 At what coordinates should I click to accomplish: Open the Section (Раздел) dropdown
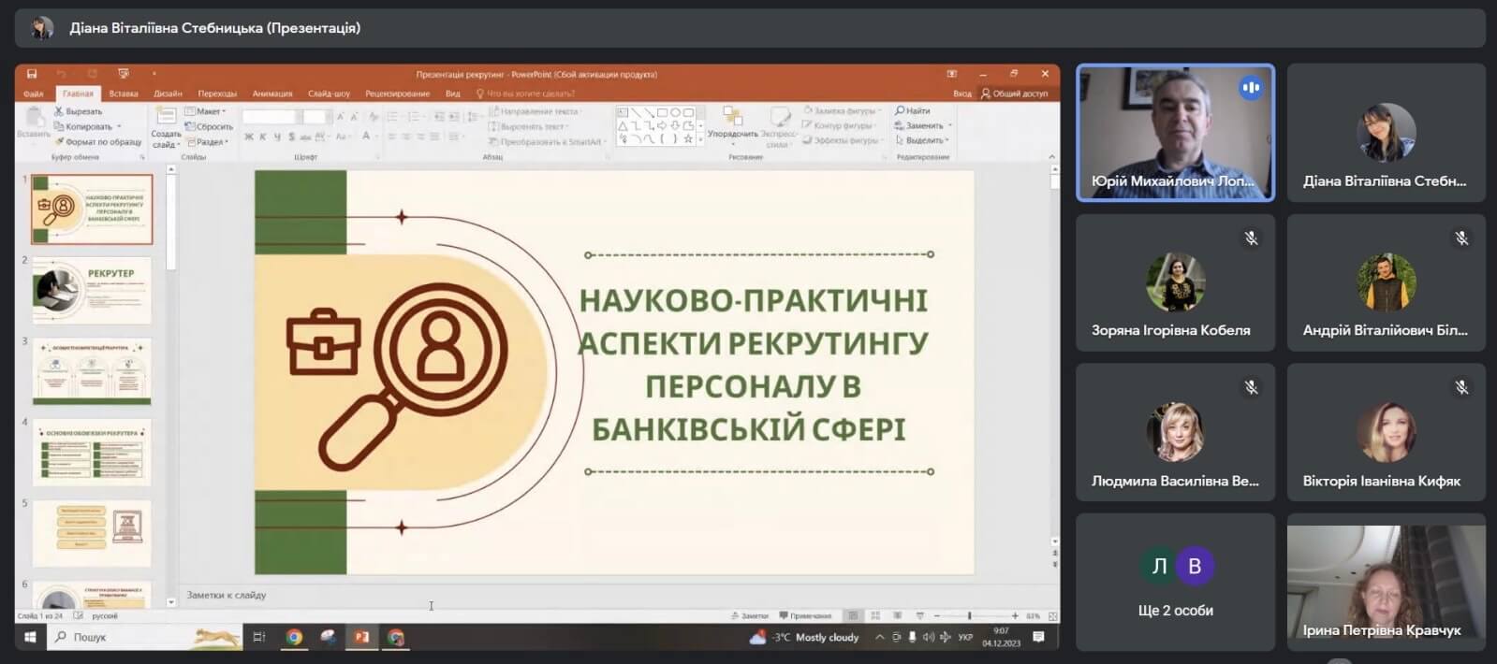(210, 142)
